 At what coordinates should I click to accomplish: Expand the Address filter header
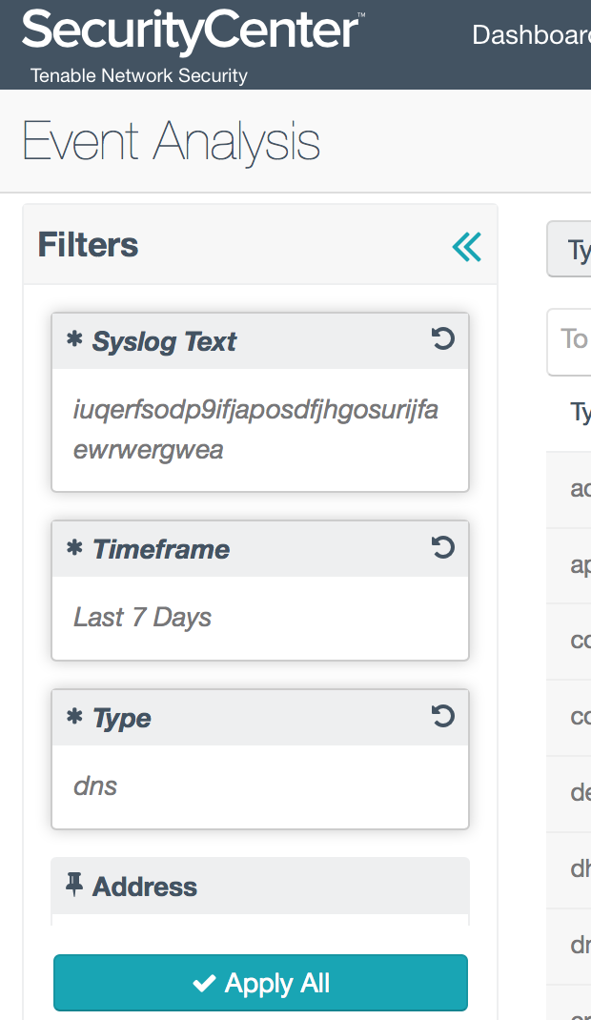[260, 886]
